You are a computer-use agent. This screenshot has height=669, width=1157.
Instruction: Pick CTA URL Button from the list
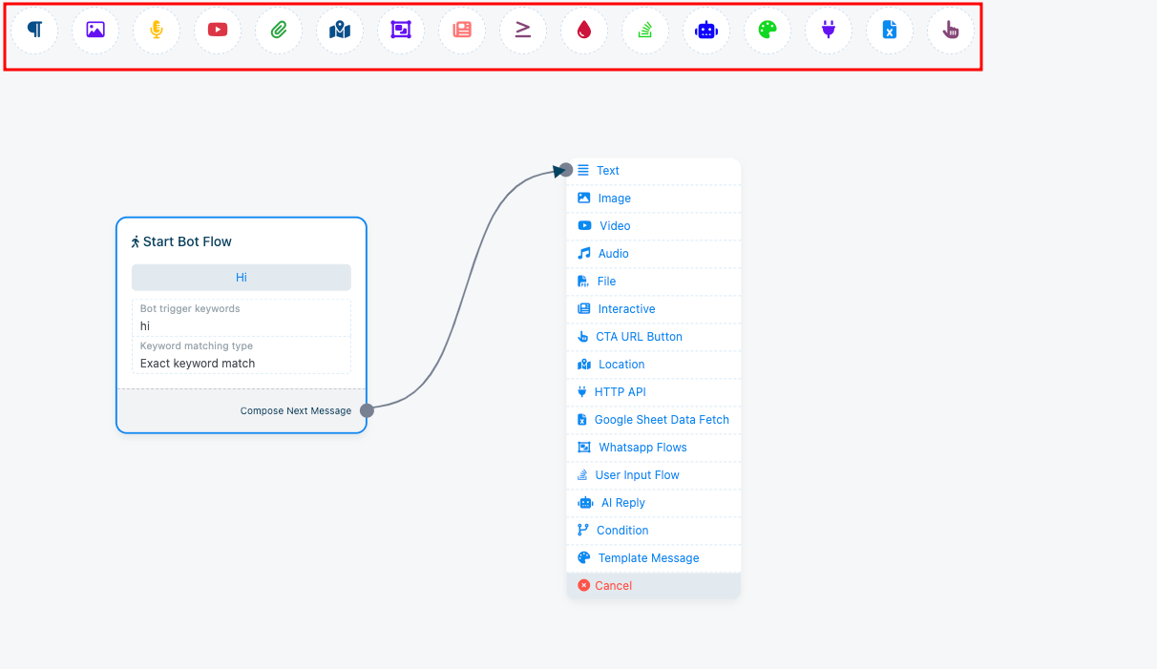(638, 337)
